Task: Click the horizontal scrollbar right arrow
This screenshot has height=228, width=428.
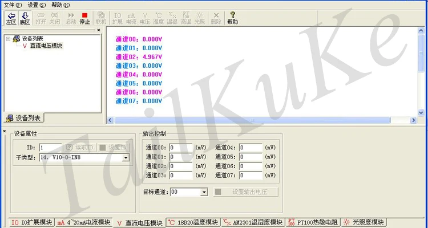Action: point(414,120)
